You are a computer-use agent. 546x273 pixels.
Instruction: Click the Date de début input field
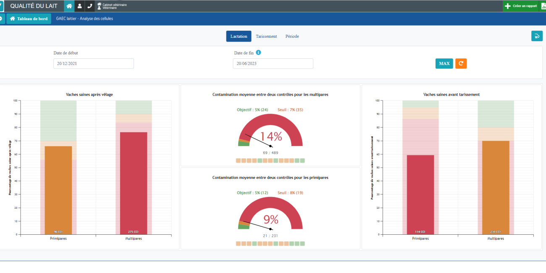point(93,63)
